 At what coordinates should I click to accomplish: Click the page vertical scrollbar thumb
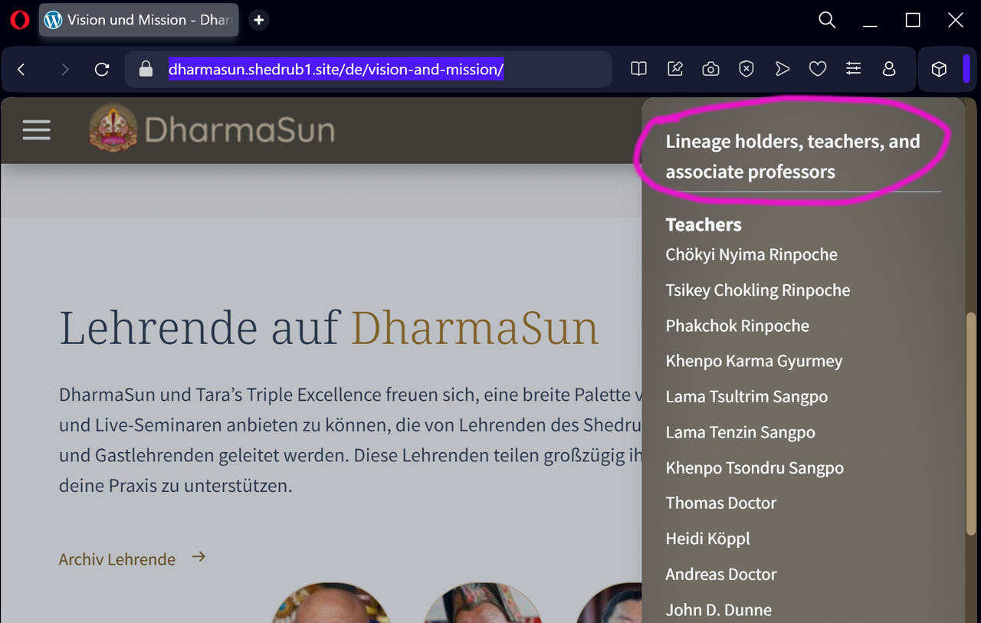971,423
